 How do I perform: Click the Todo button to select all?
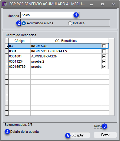pyautogui.click(x=97, y=126)
